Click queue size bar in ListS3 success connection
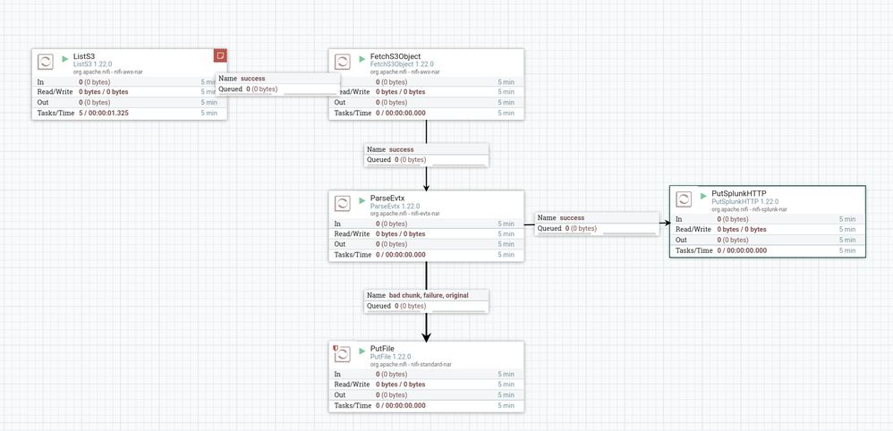This screenshot has width=893, height=431. tap(310, 94)
